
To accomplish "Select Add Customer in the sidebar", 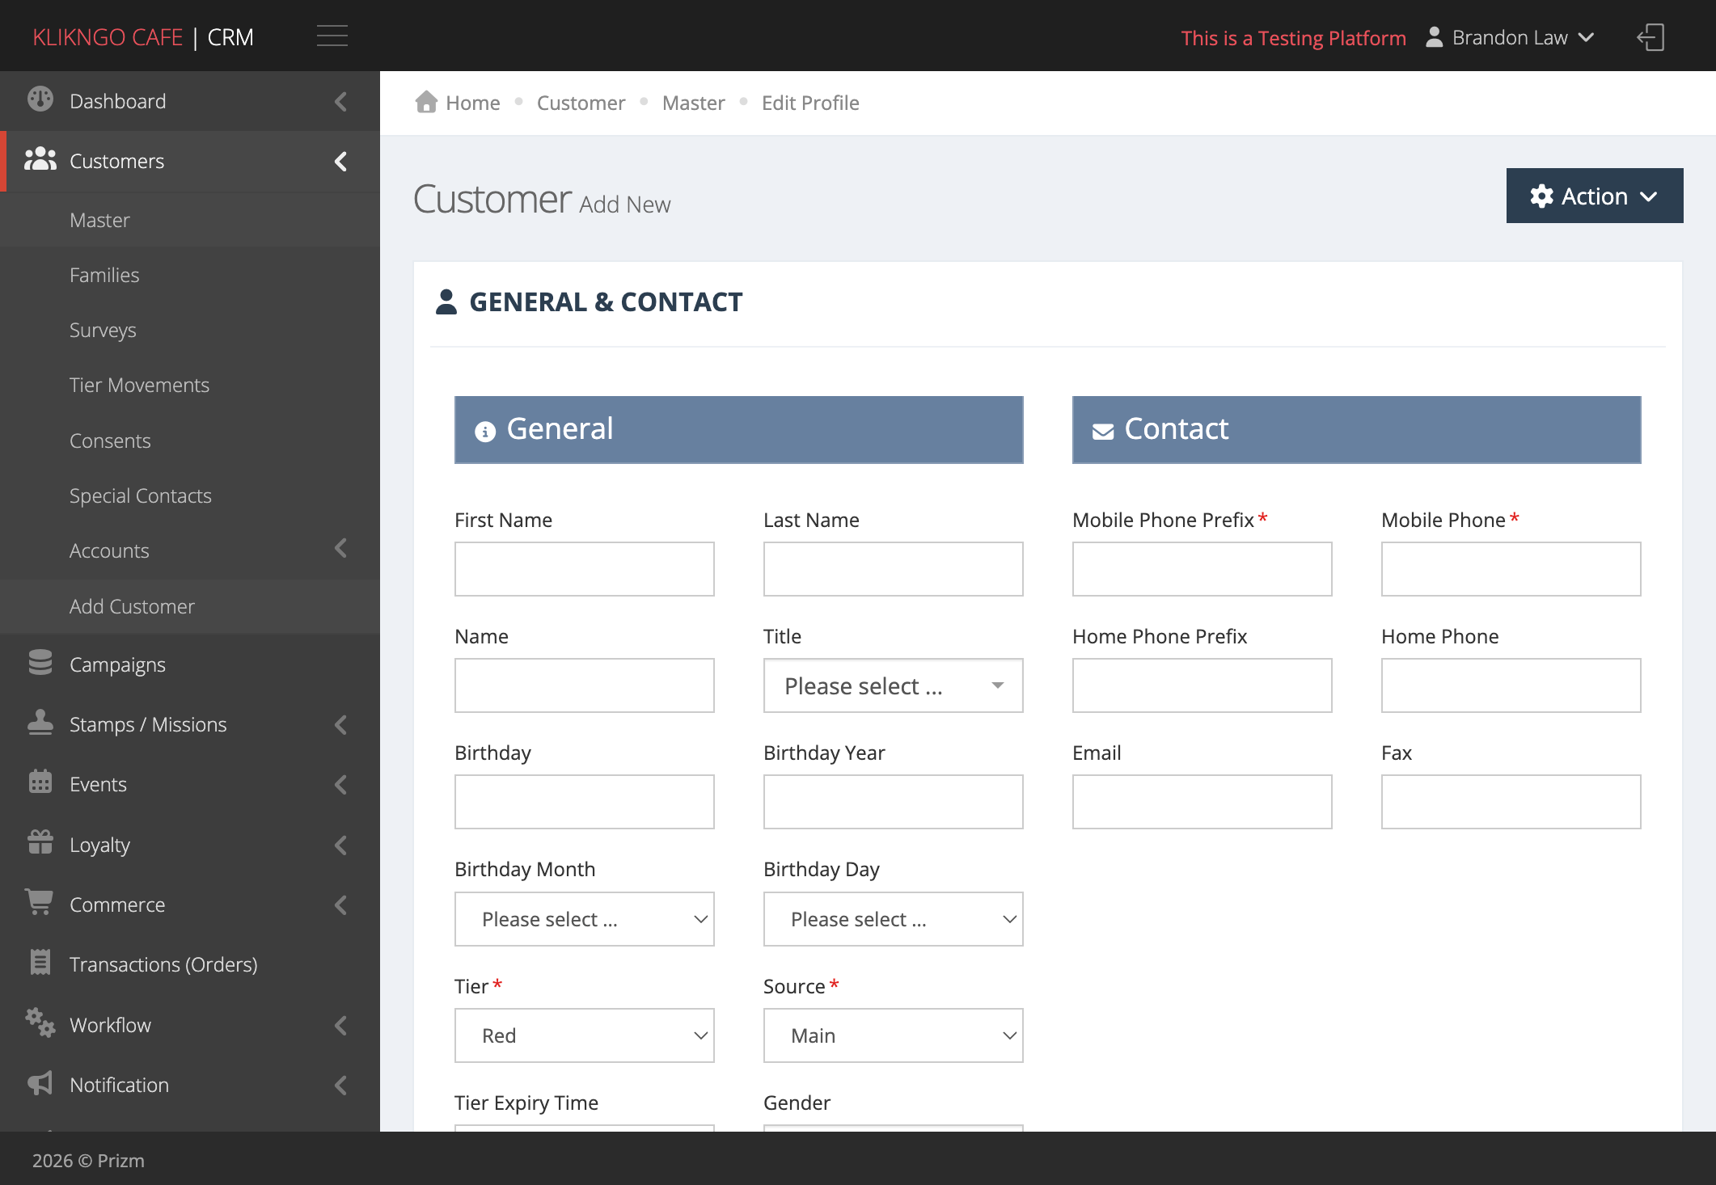I will tap(190, 606).
